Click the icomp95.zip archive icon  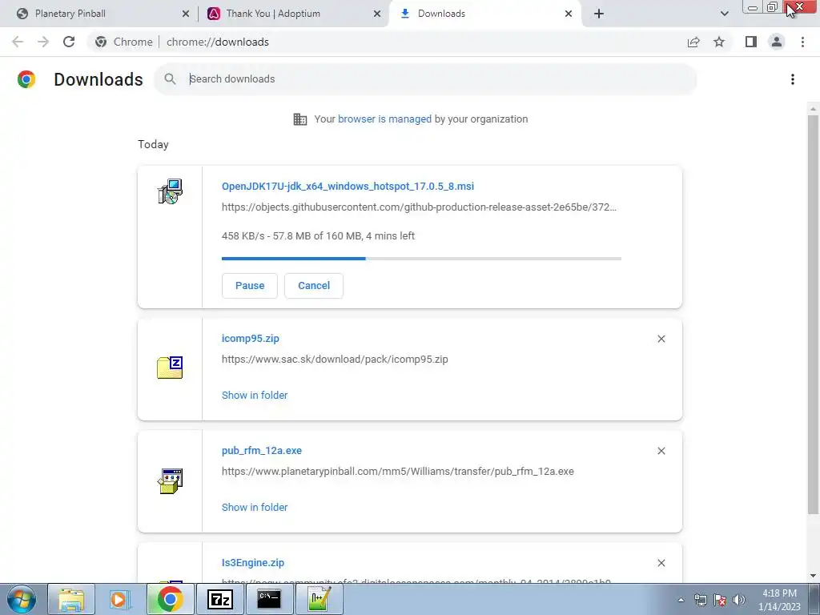click(x=170, y=368)
